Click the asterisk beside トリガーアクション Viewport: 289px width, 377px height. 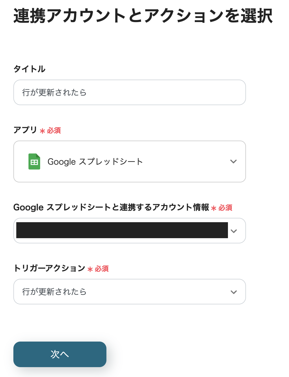(90, 269)
